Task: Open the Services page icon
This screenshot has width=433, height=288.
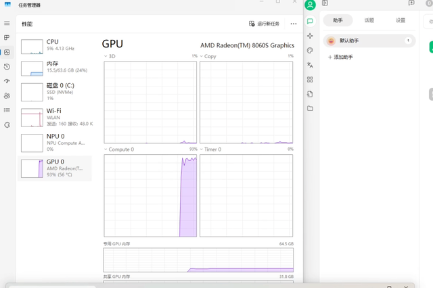Action: click(x=7, y=125)
